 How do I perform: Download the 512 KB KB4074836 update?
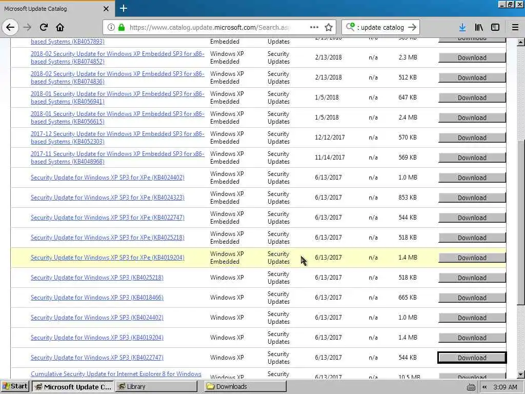coord(472,78)
